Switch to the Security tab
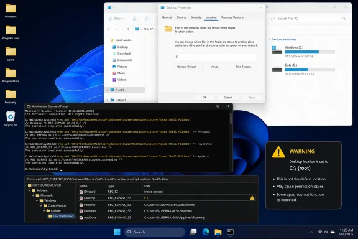This screenshot has width=358, height=239. click(196, 17)
